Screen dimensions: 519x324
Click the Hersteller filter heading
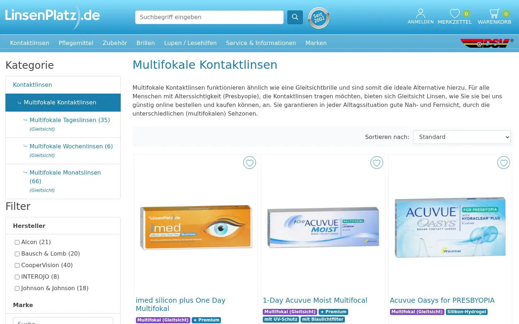click(x=29, y=226)
